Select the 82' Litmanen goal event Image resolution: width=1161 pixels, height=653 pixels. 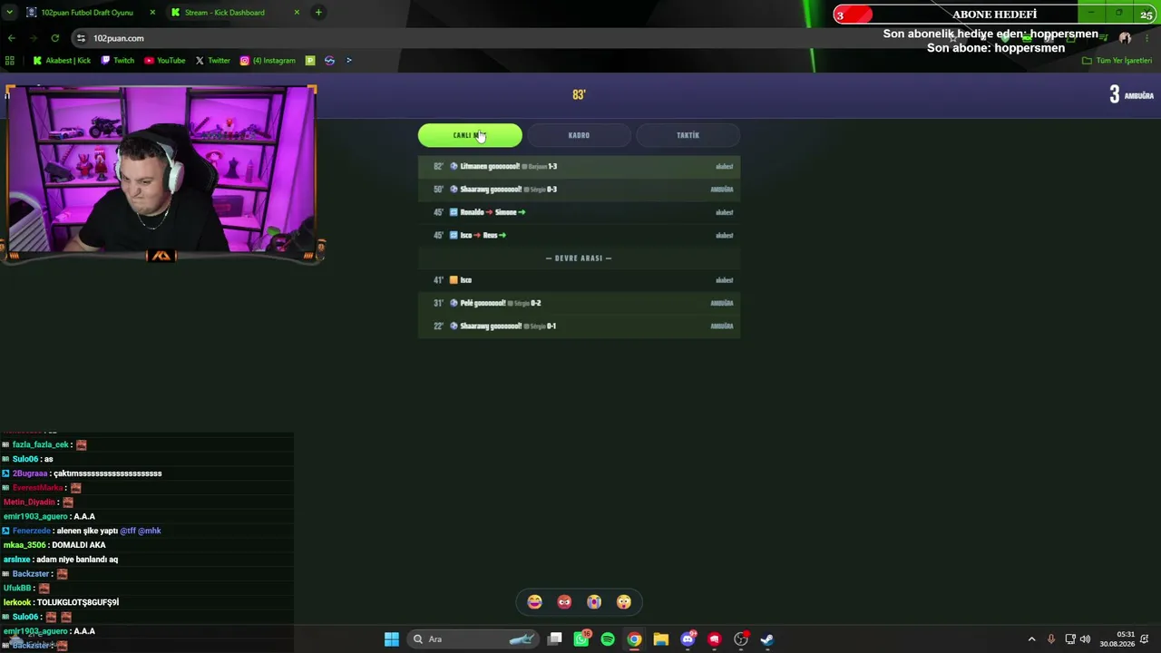tap(579, 167)
